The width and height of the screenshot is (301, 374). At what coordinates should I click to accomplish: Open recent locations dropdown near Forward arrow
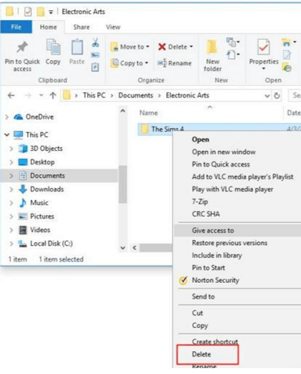[x=41, y=95]
